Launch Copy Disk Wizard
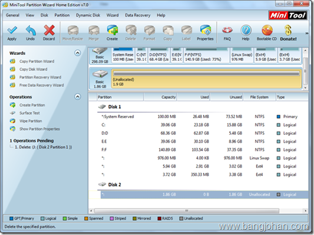The width and height of the screenshot is (314, 235). click(34, 69)
